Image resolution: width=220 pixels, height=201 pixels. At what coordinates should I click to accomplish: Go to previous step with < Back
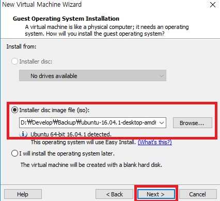tap(114, 194)
